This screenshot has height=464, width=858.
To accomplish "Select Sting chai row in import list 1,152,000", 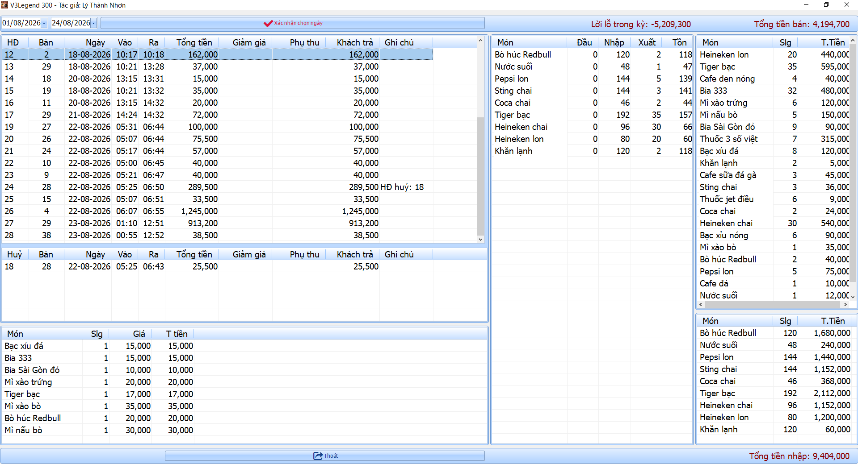I will 774,369.
